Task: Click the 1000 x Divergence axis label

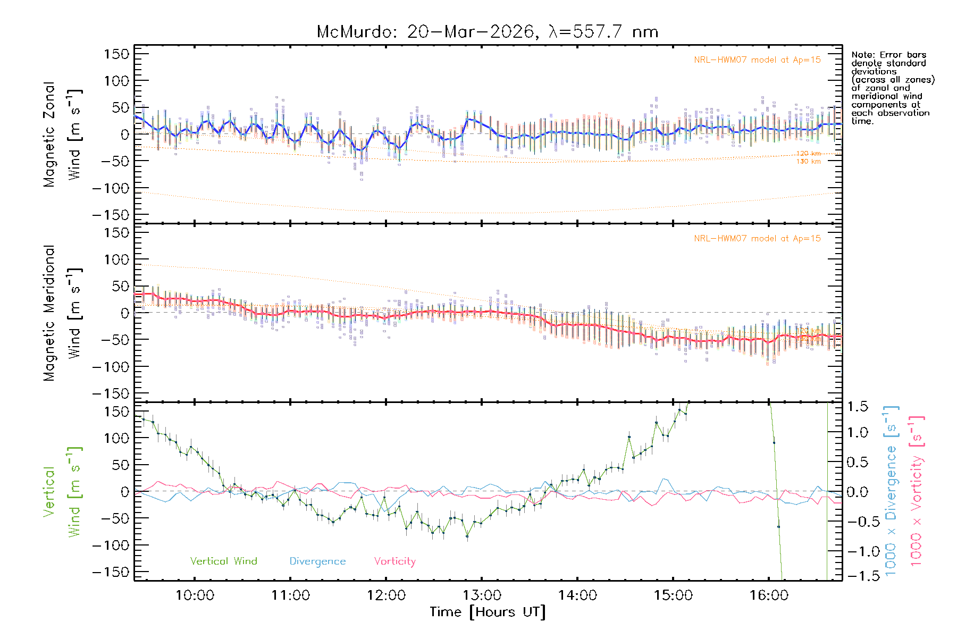Action: point(891,491)
